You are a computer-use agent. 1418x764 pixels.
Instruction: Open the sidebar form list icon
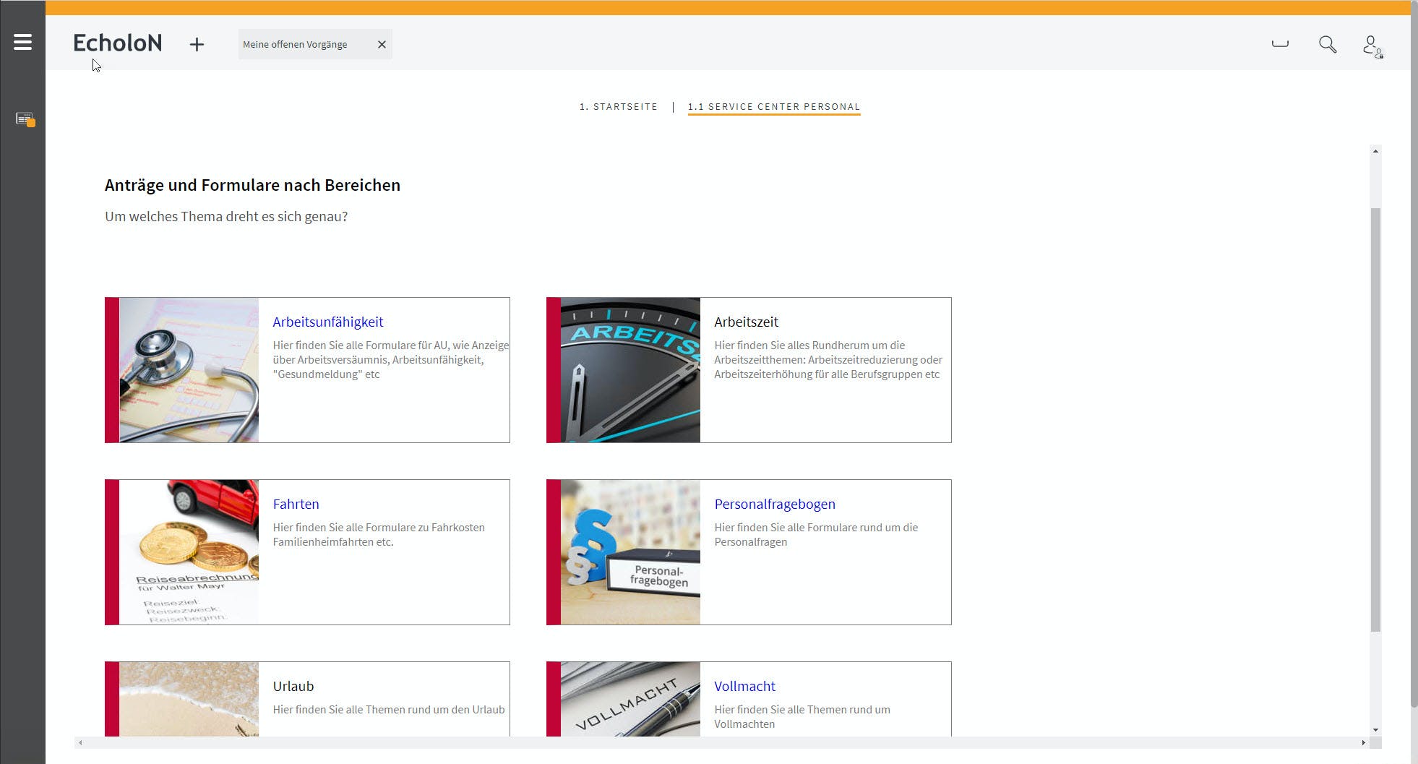[x=25, y=119]
